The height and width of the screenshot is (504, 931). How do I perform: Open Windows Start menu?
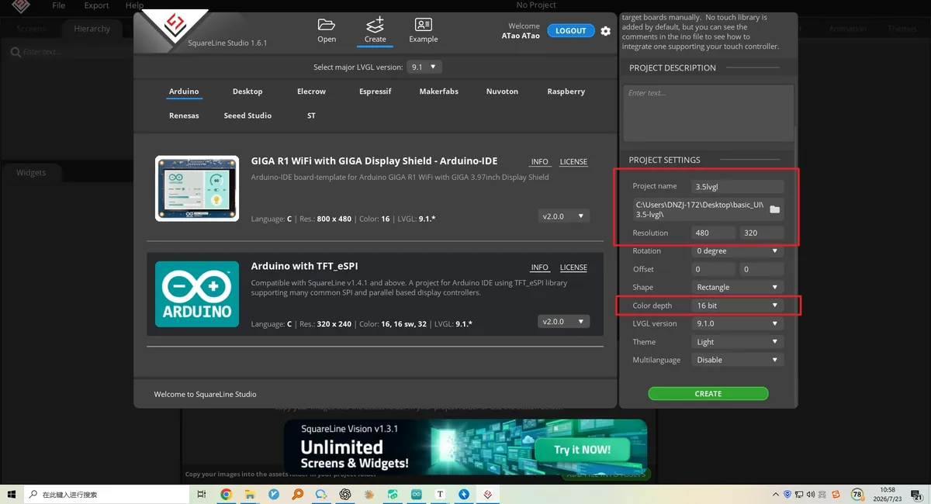click(12, 494)
